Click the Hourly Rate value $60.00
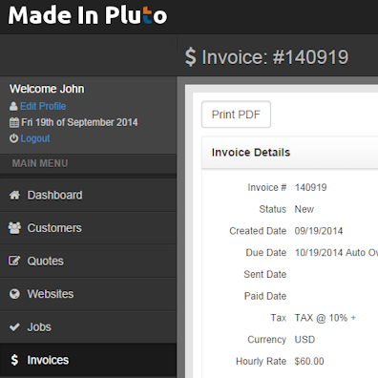Viewport: 378px width, 378px height. 309,361
